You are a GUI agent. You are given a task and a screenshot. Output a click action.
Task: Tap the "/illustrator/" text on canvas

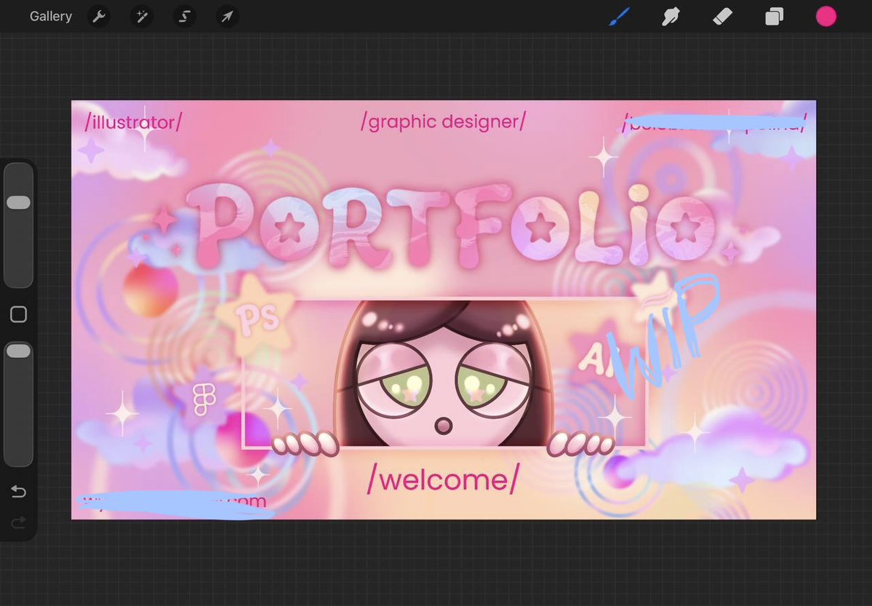pos(134,122)
